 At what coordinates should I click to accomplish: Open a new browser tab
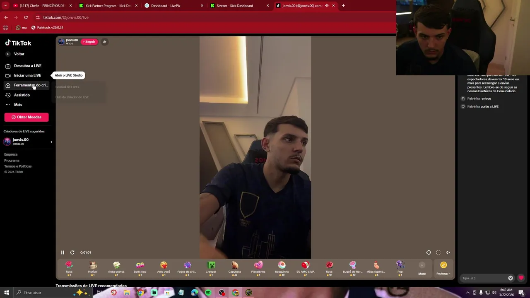point(343,6)
